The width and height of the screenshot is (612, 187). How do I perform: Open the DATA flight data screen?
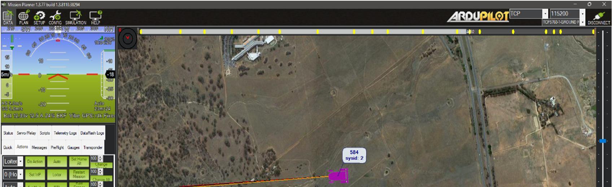click(8, 18)
